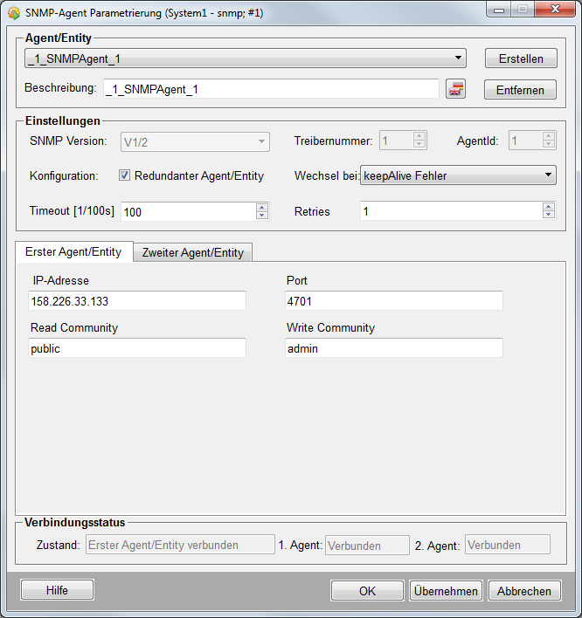The width and height of the screenshot is (582, 618).
Task: Expand the Wechsel bei keepAlive Fehler dropdown
Action: click(458, 175)
